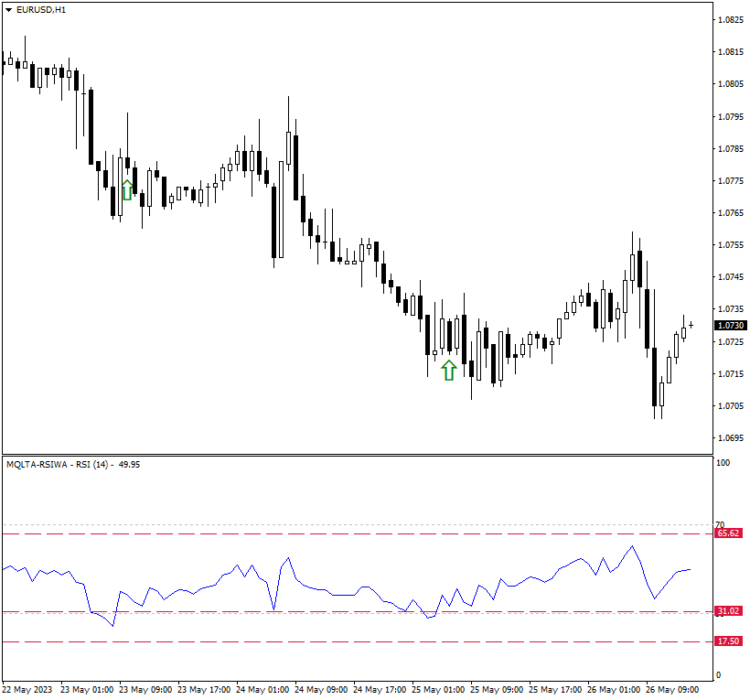Click the 1.0765 price scale label

(x=731, y=213)
